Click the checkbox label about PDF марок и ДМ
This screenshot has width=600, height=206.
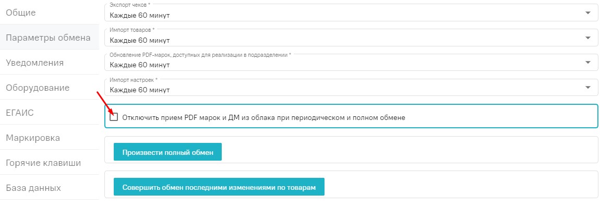point(263,118)
